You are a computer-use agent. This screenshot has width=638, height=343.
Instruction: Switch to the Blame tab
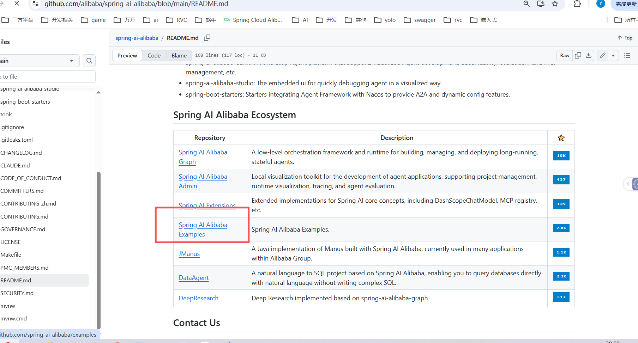pos(179,55)
